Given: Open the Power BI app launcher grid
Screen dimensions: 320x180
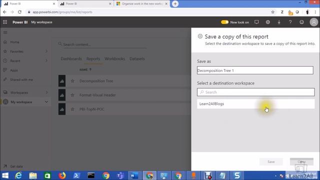Looking at the screenshot, I should [x=5, y=22].
